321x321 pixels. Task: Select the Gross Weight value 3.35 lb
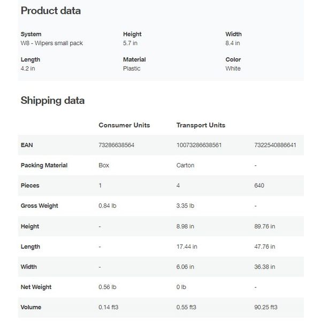pos(185,205)
